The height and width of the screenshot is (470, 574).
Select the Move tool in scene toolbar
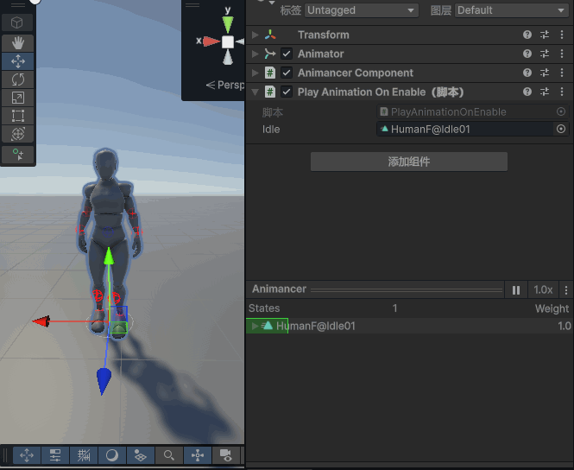coord(17,61)
